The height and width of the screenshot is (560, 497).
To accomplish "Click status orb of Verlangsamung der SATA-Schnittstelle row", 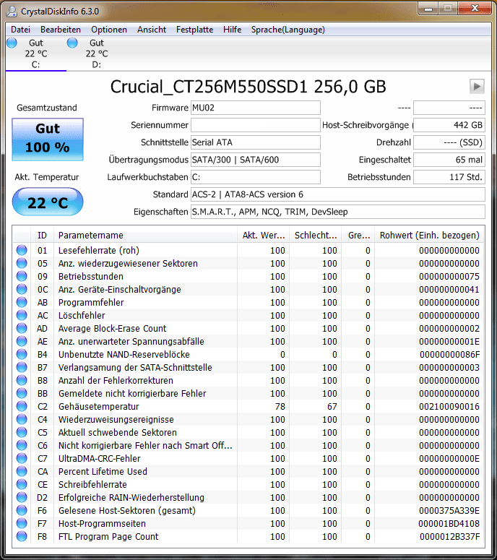I will [x=22, y=367].
